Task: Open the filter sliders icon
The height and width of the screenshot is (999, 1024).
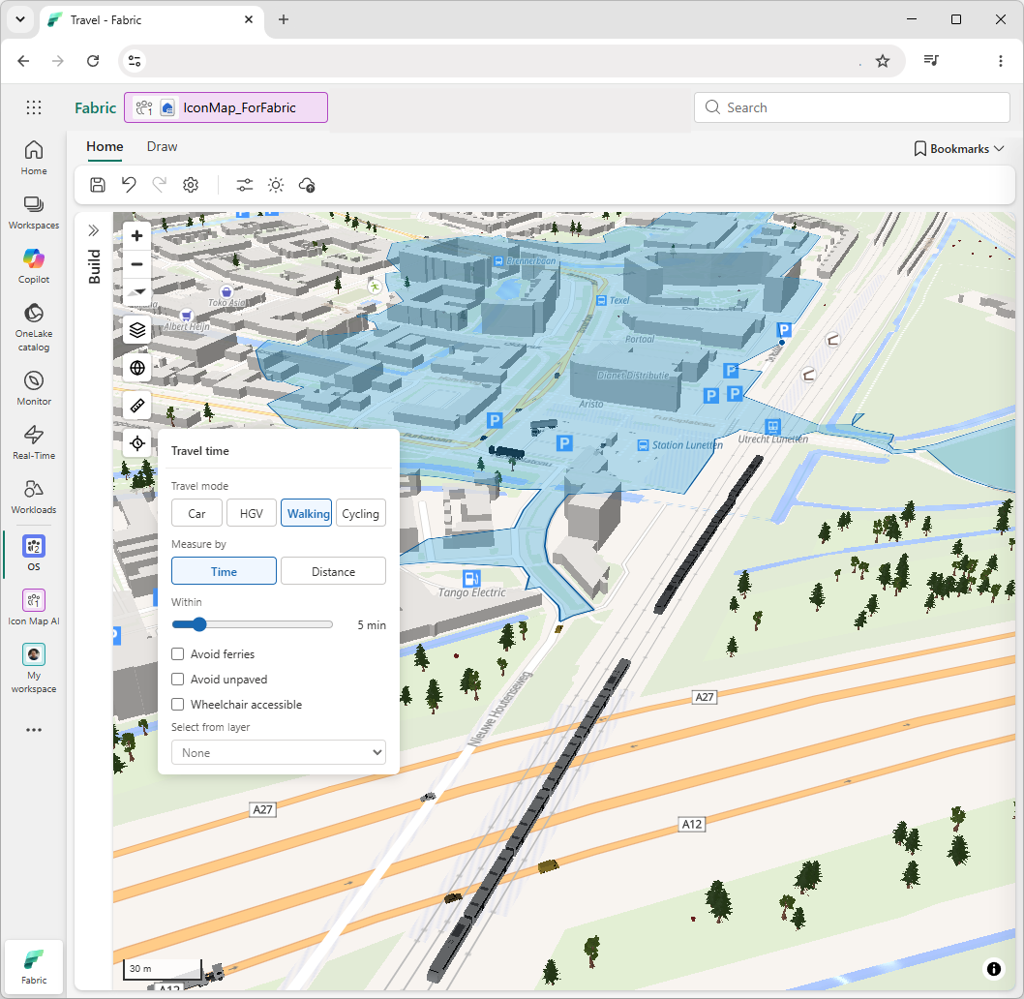Action: click(244, 185)
